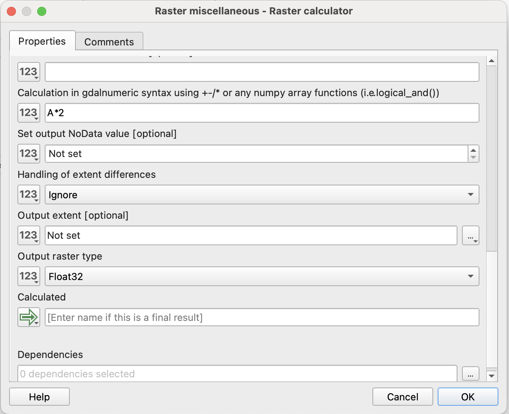Click the 123 icon beside the Output extent field

point(29,235)
